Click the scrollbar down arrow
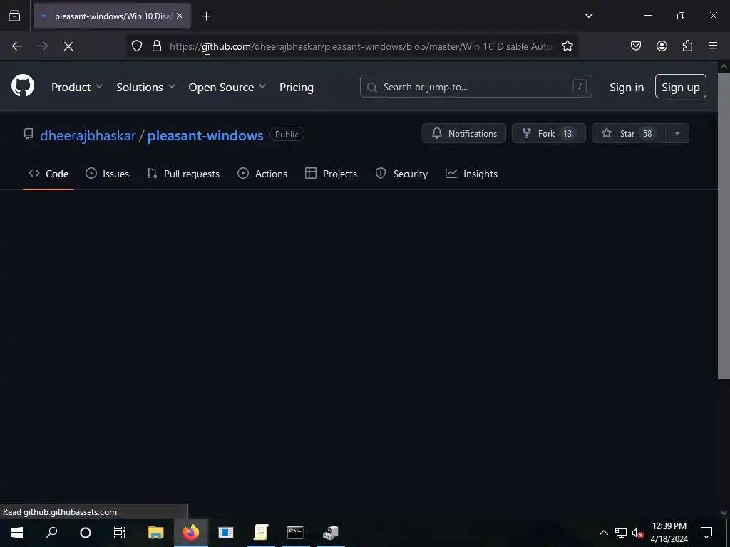 pos(724,513)
